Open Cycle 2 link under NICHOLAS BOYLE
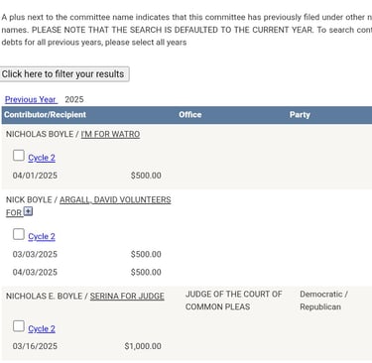 click(42, 158)
